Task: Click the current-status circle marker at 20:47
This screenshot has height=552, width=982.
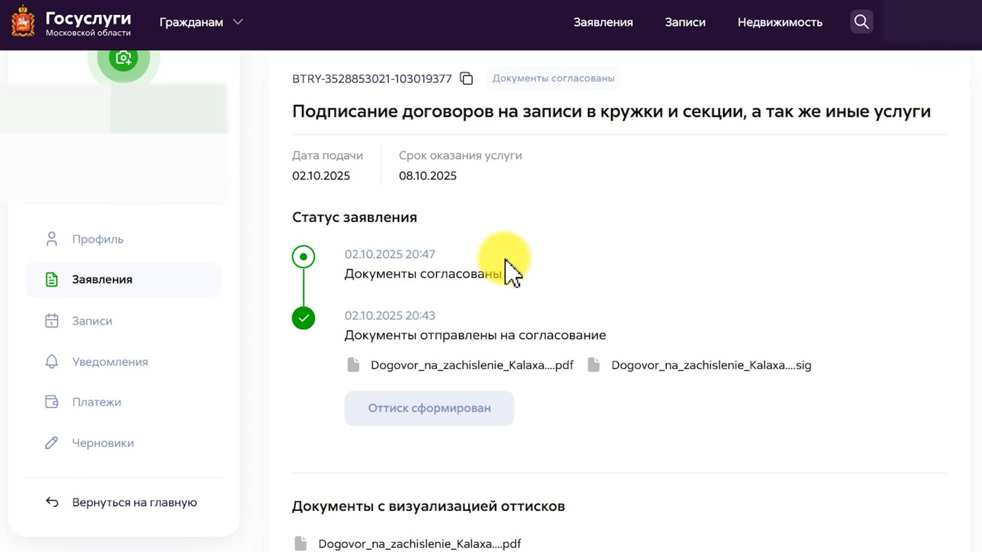Action: point(304,257)
